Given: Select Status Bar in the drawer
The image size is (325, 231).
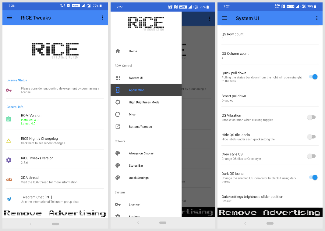Looking at the screenshot, I should pyautogui.click(x=146, y=166).
